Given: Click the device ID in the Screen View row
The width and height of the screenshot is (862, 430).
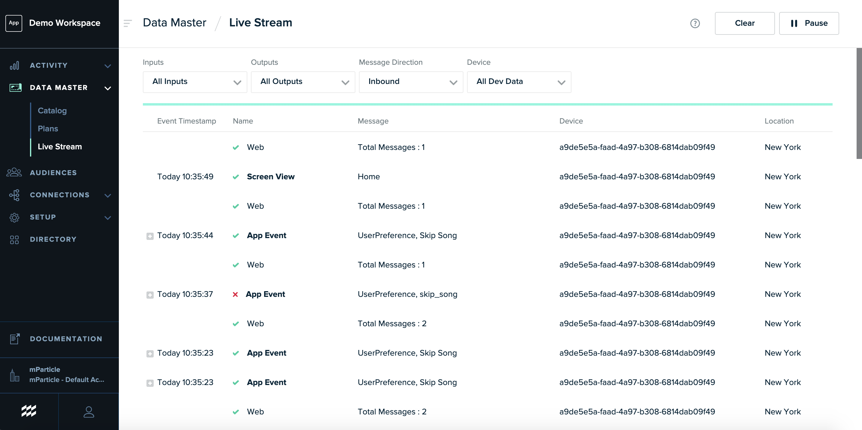Looking at the screenshot, I should pyautogui.click(x=637, y=177).
